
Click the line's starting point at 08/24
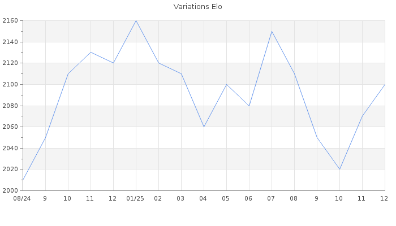point(23,180)
